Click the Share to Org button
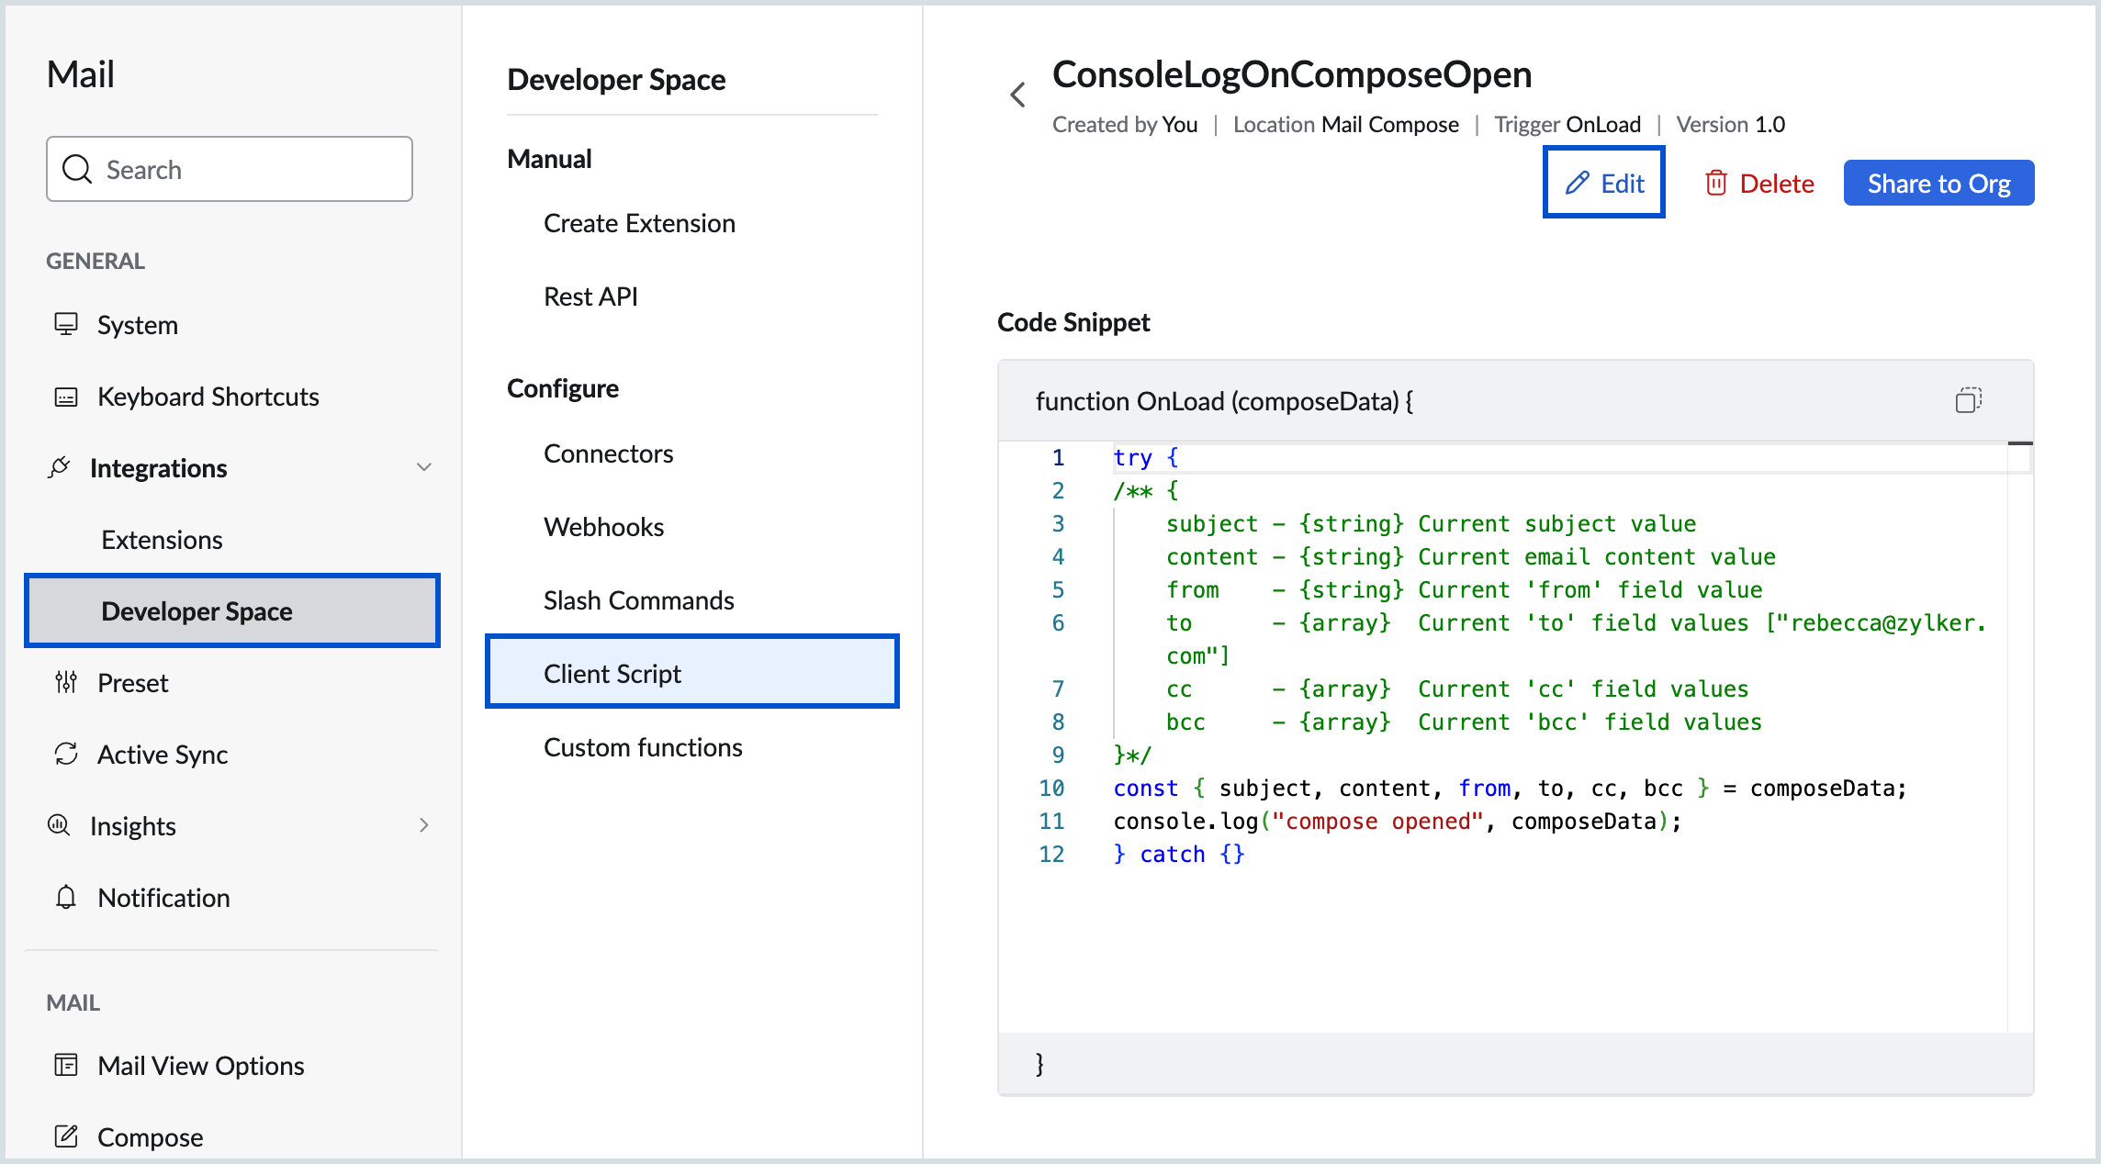 (x=1938, y=184)
